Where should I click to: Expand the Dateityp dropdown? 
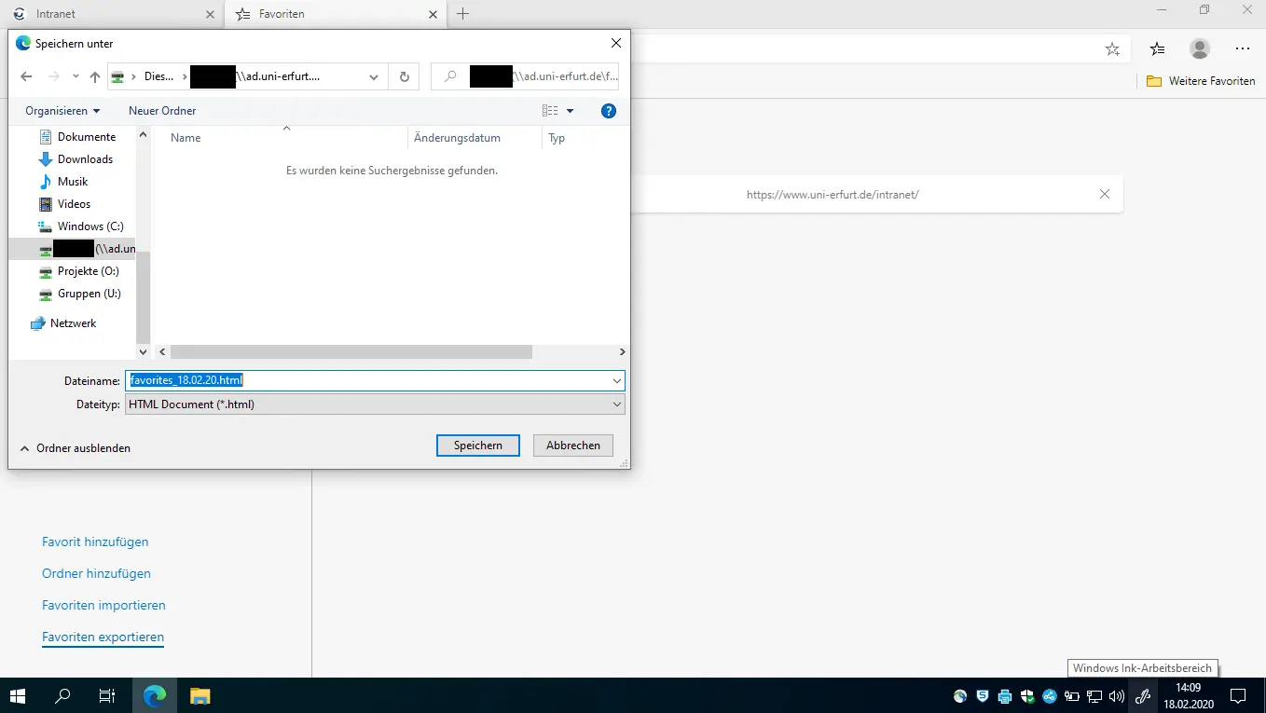tap(616, 404)
